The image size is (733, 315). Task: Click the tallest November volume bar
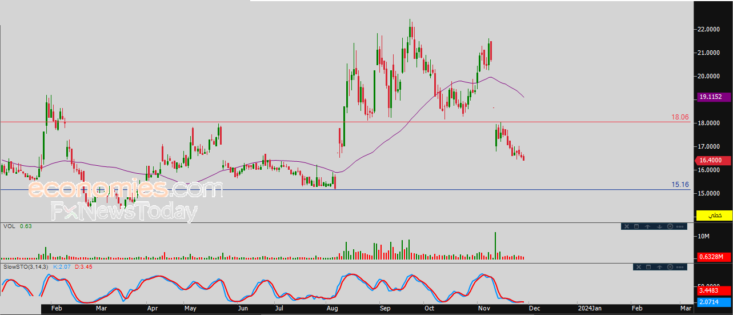pos(495,246)
